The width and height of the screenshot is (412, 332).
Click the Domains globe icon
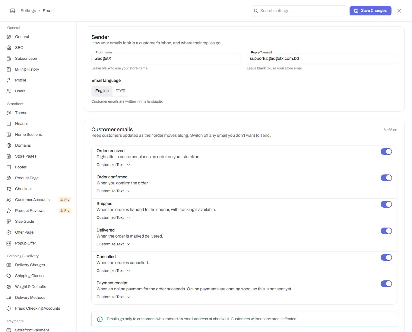[x=9, y=145]
